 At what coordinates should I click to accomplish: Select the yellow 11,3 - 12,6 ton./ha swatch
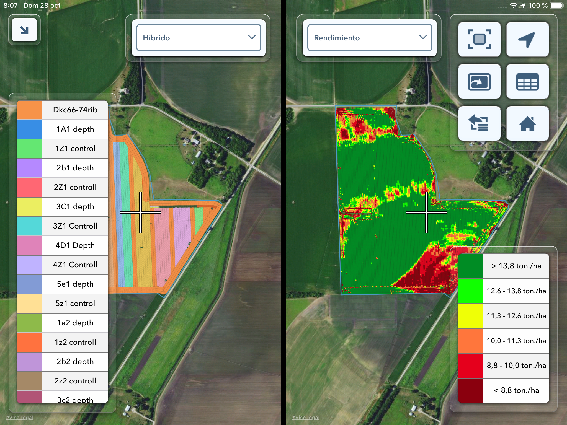[x=470, y=316]
